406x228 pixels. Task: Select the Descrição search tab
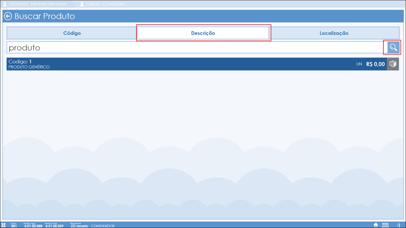pyautogui.click(x=203, y=33)
